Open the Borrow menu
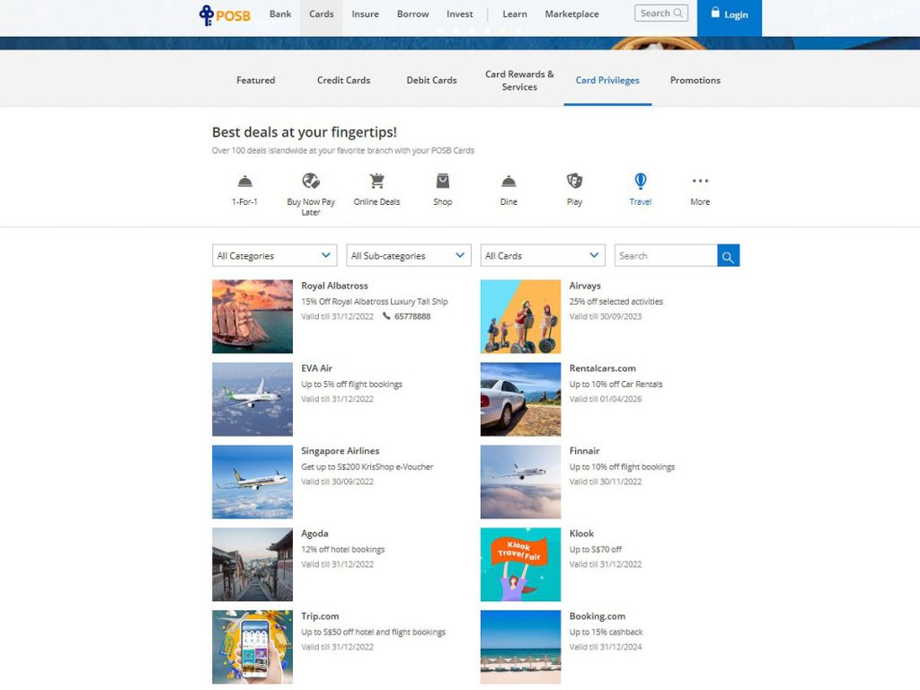The height and width of the screenshot is (690, 920). pos(412,14)
